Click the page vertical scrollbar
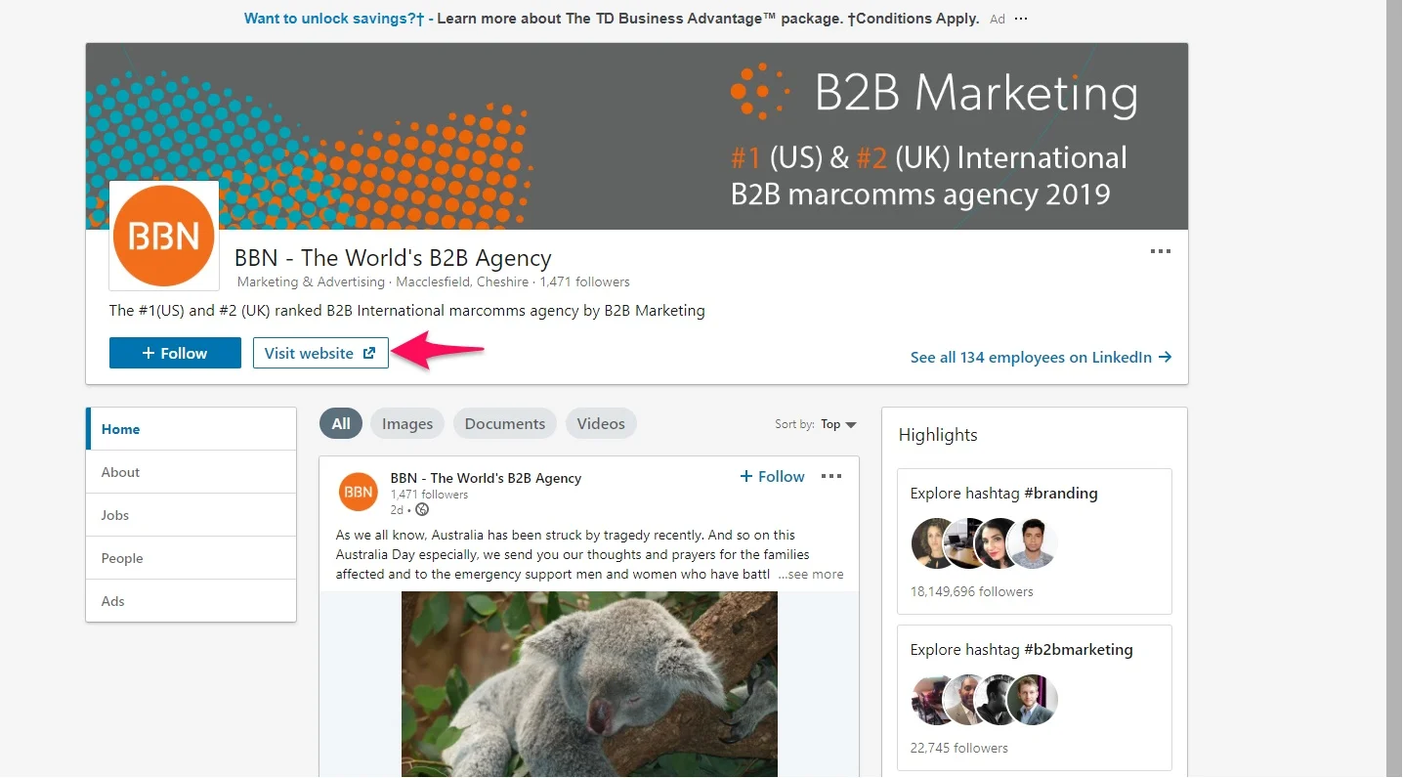Viewport: 1403px width, 778px height. coord(1394,389)
